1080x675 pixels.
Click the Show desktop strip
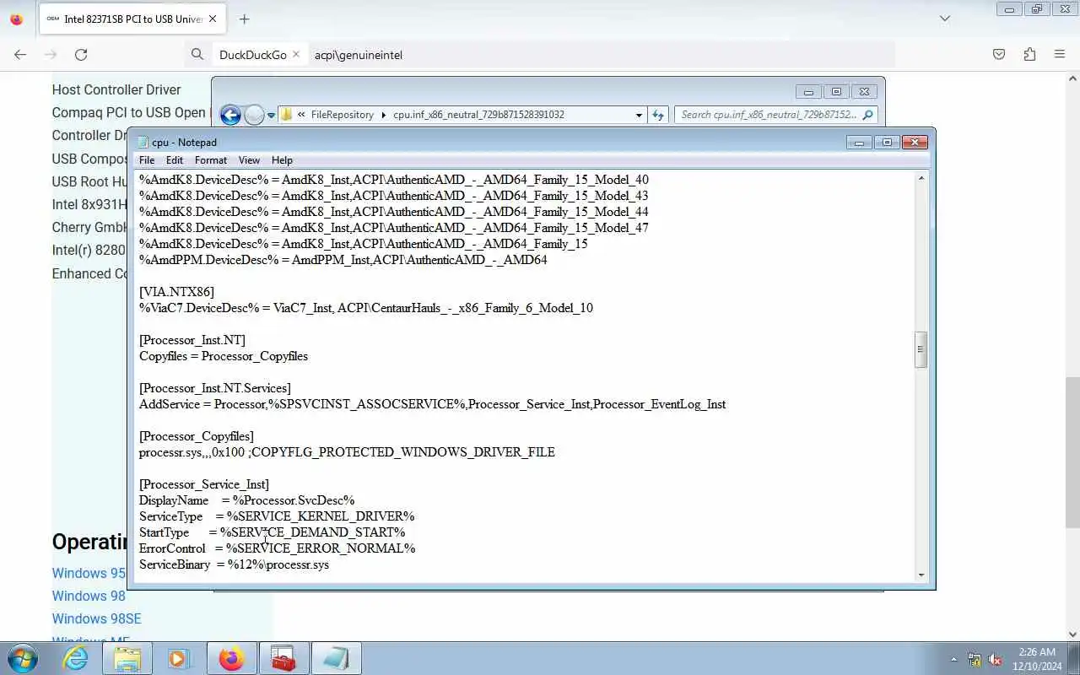pos(1073,658)
